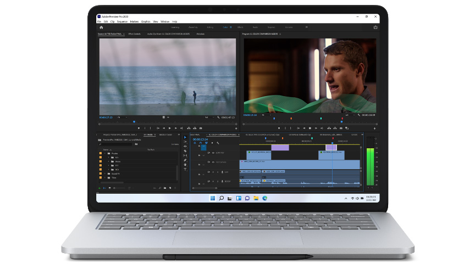The height and width of the screenshot is (269, 475).
Task: Click the Extract button in Program monitor
Action: point(335,128)
